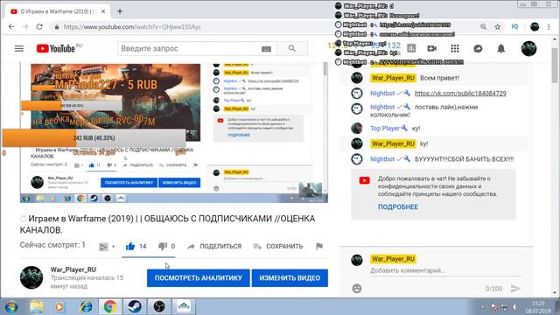Click the on-screen keyboard icon in search box
This screenshot has width=560, height=315.
click(266, 49)
